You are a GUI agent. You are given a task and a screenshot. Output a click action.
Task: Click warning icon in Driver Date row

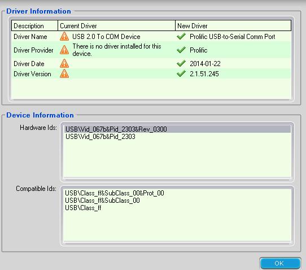[x=64, y=63]
